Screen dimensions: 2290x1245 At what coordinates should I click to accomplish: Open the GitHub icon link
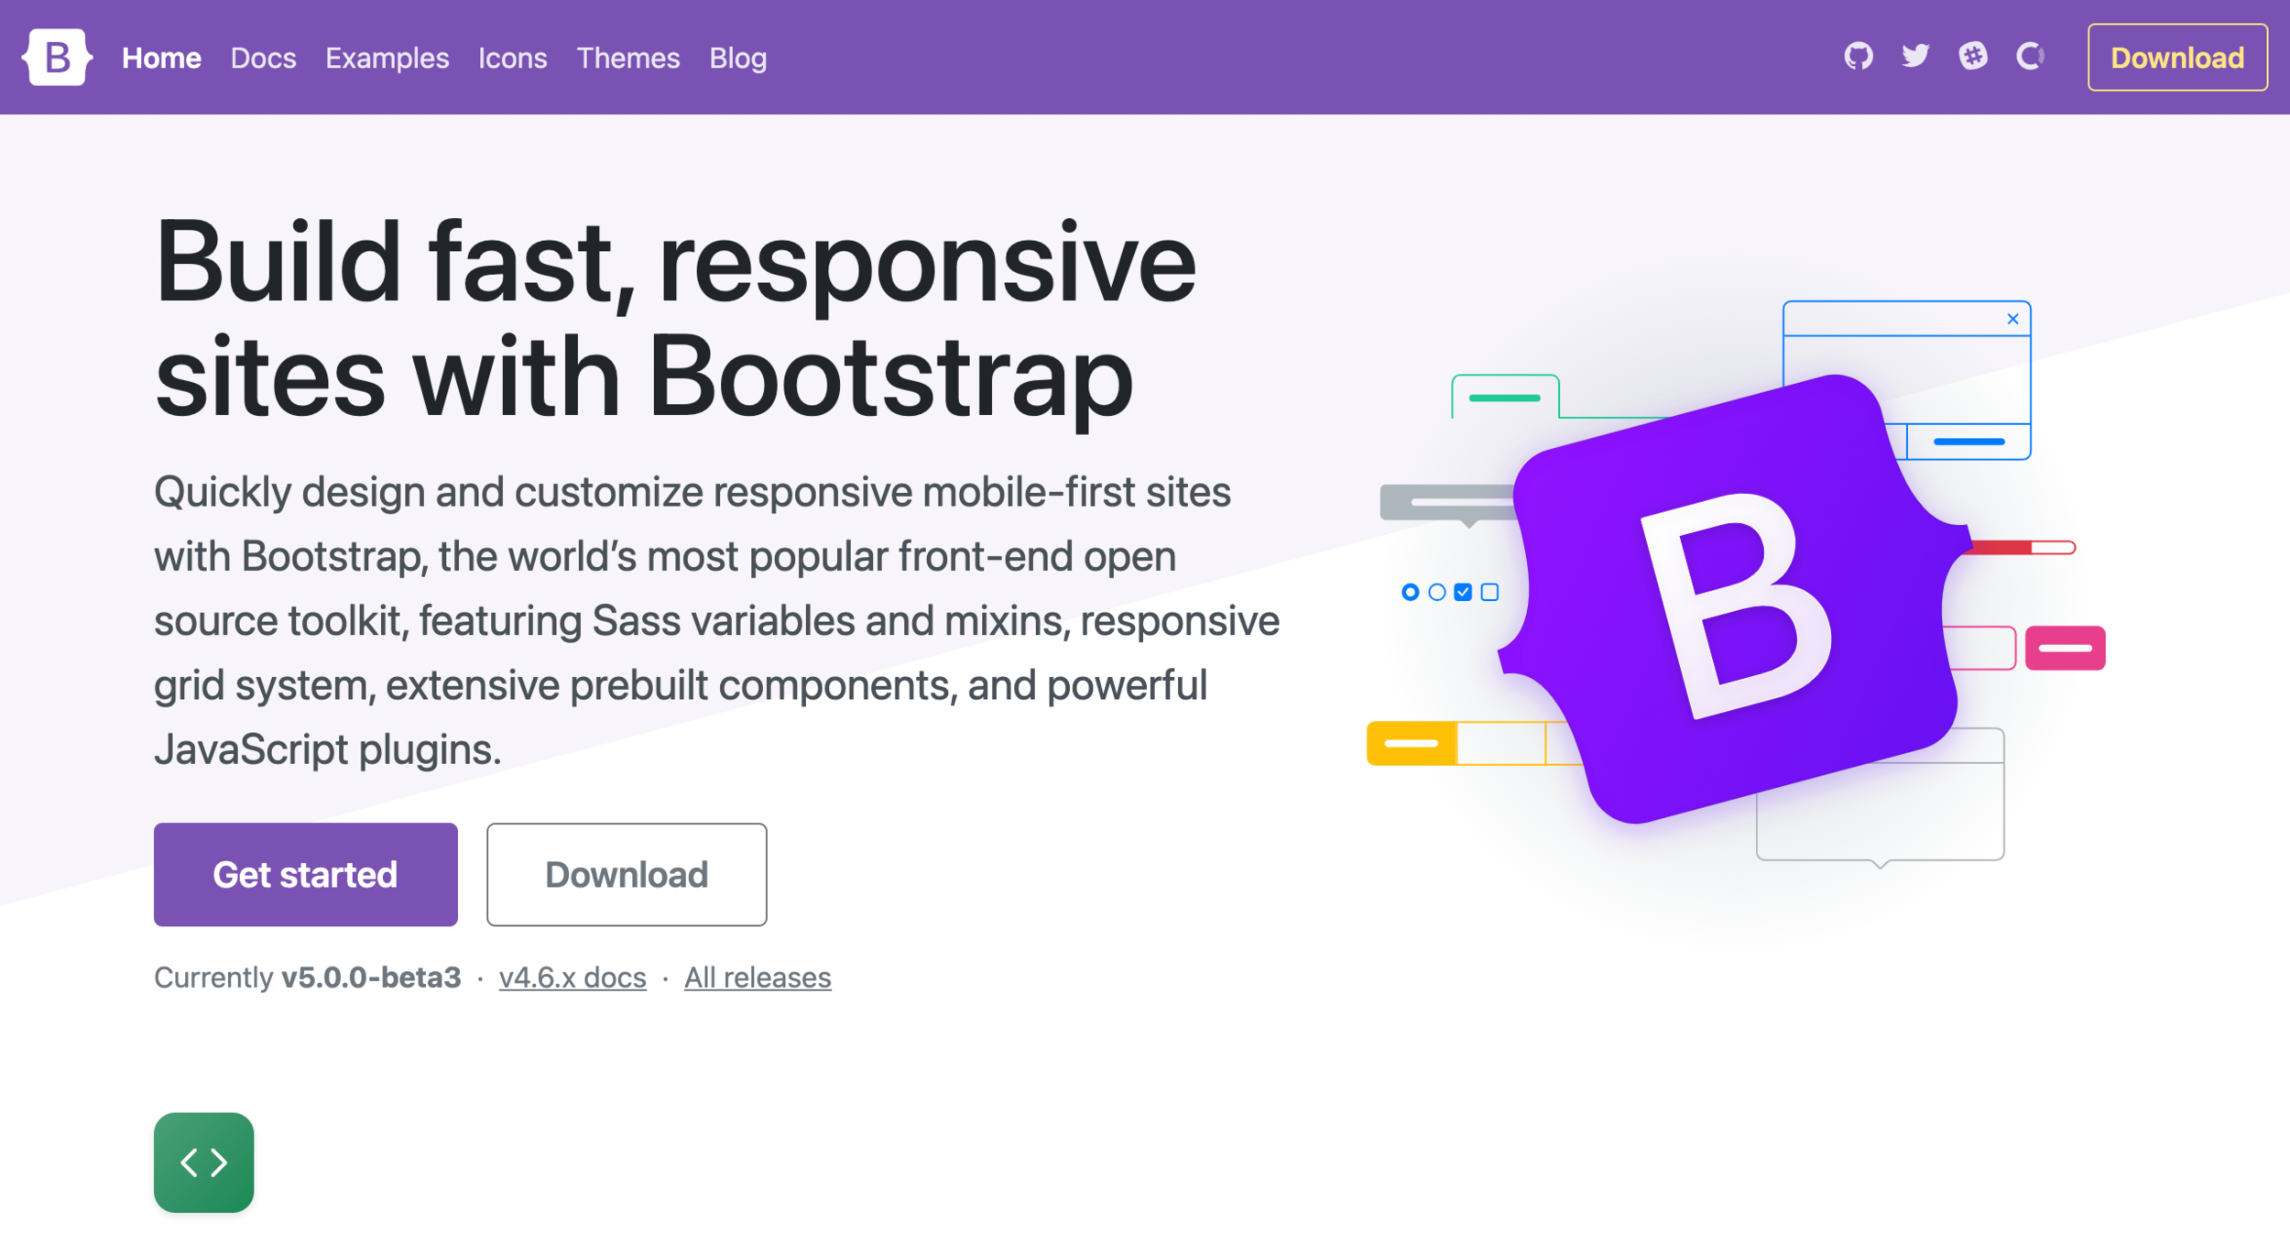click(1858, 57)
